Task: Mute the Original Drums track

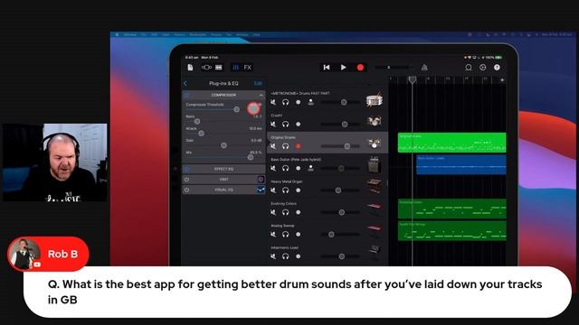Action: pos(273,146)
